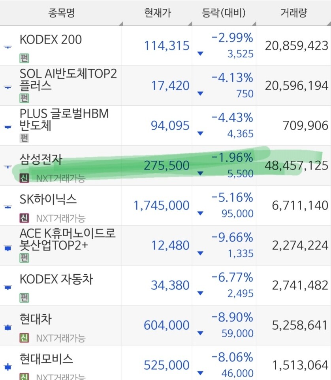Sort by 등락(대비) column header
The image size is (331, 380).
pos(224,13)
